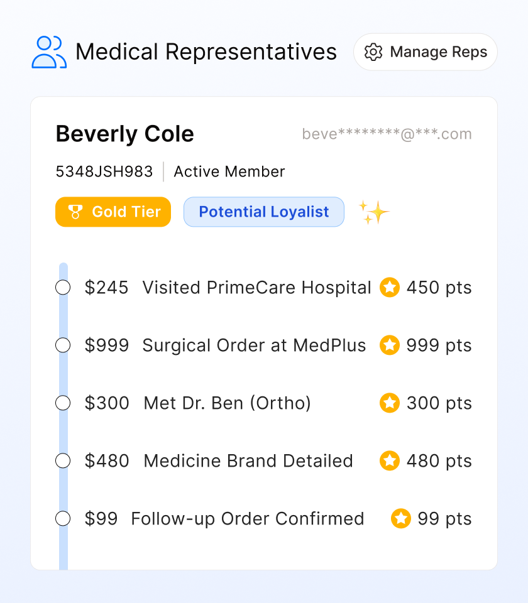Click the gear icon in Manage Reps
This screenshot has height=603, width=528.
pos(373,52)
